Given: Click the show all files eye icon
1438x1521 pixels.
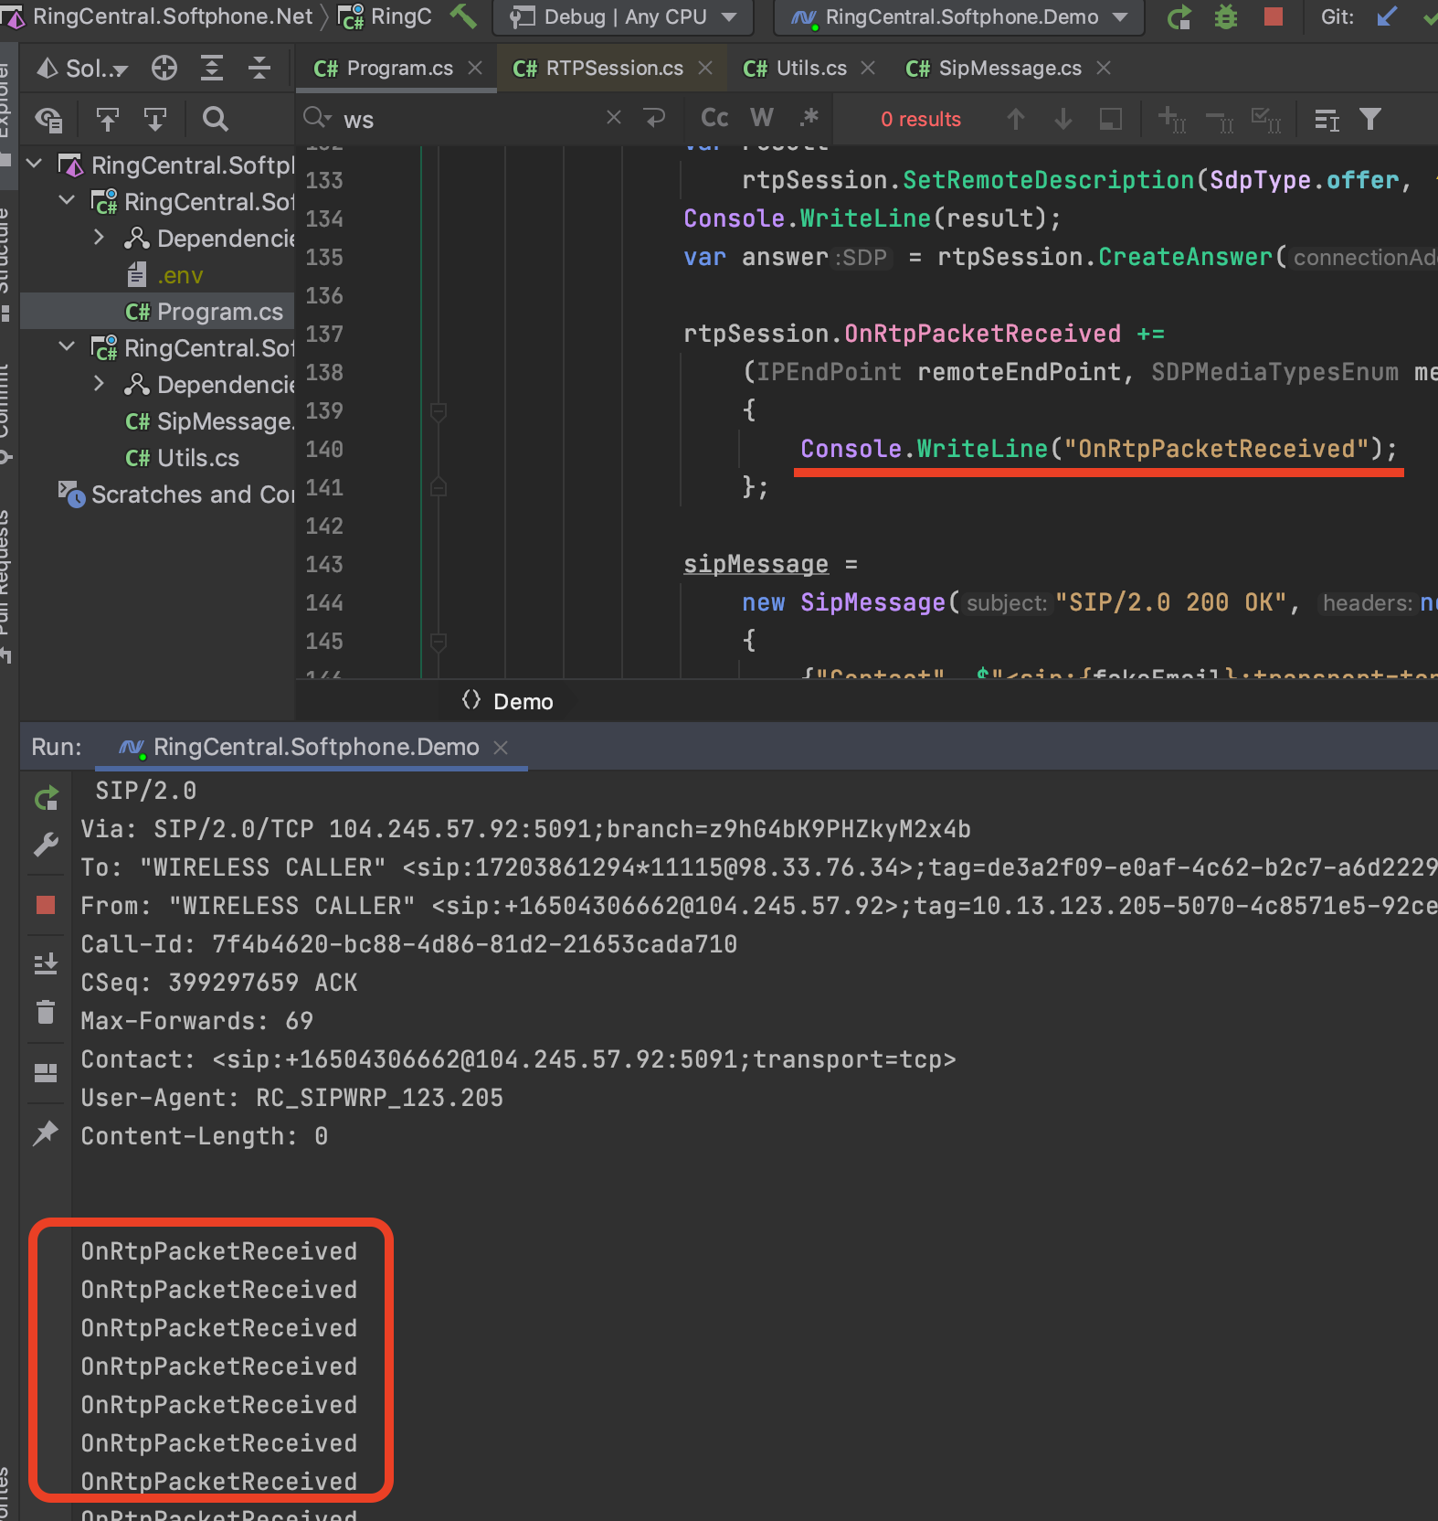Looking at the screenshot, I should (x=48, y=119).
